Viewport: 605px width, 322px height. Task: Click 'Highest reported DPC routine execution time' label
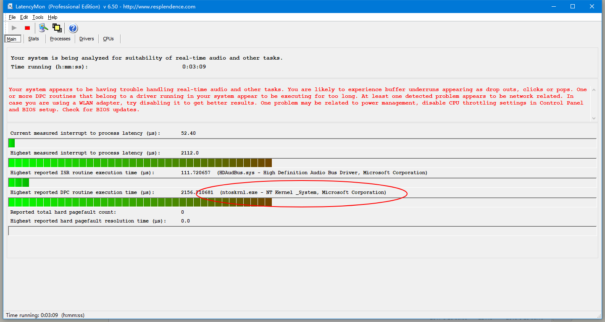82,192
